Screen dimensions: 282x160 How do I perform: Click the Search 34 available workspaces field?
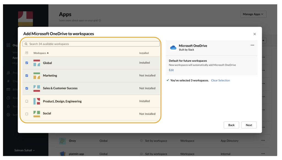(91, 44)
